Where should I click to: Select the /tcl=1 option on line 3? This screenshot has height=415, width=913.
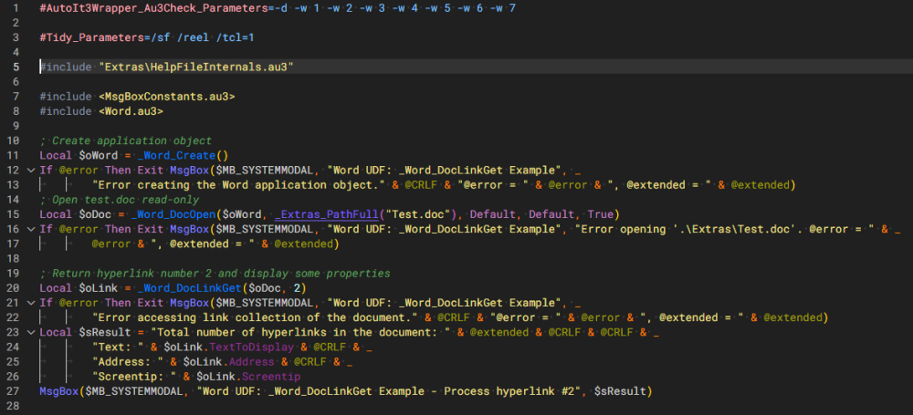point(235,37)
